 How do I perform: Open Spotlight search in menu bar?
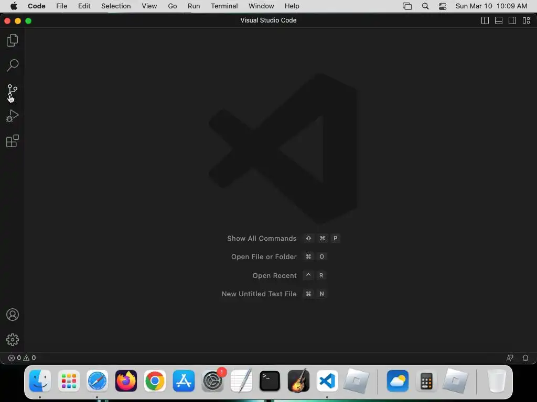click(x=425, y=6)
